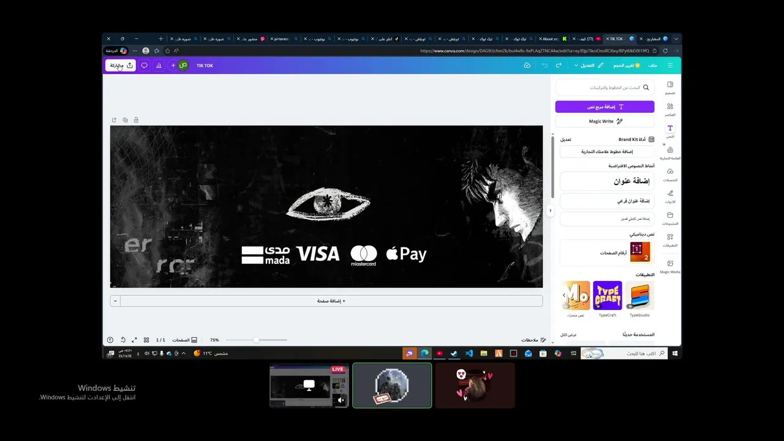Click the Page numbers (أرقام الصفحات) card

607,252
